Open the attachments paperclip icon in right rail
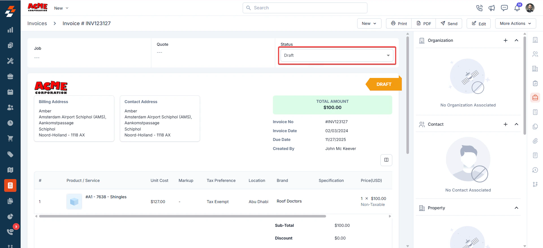This screenshot has height=248, width=543. coord(535,141)
